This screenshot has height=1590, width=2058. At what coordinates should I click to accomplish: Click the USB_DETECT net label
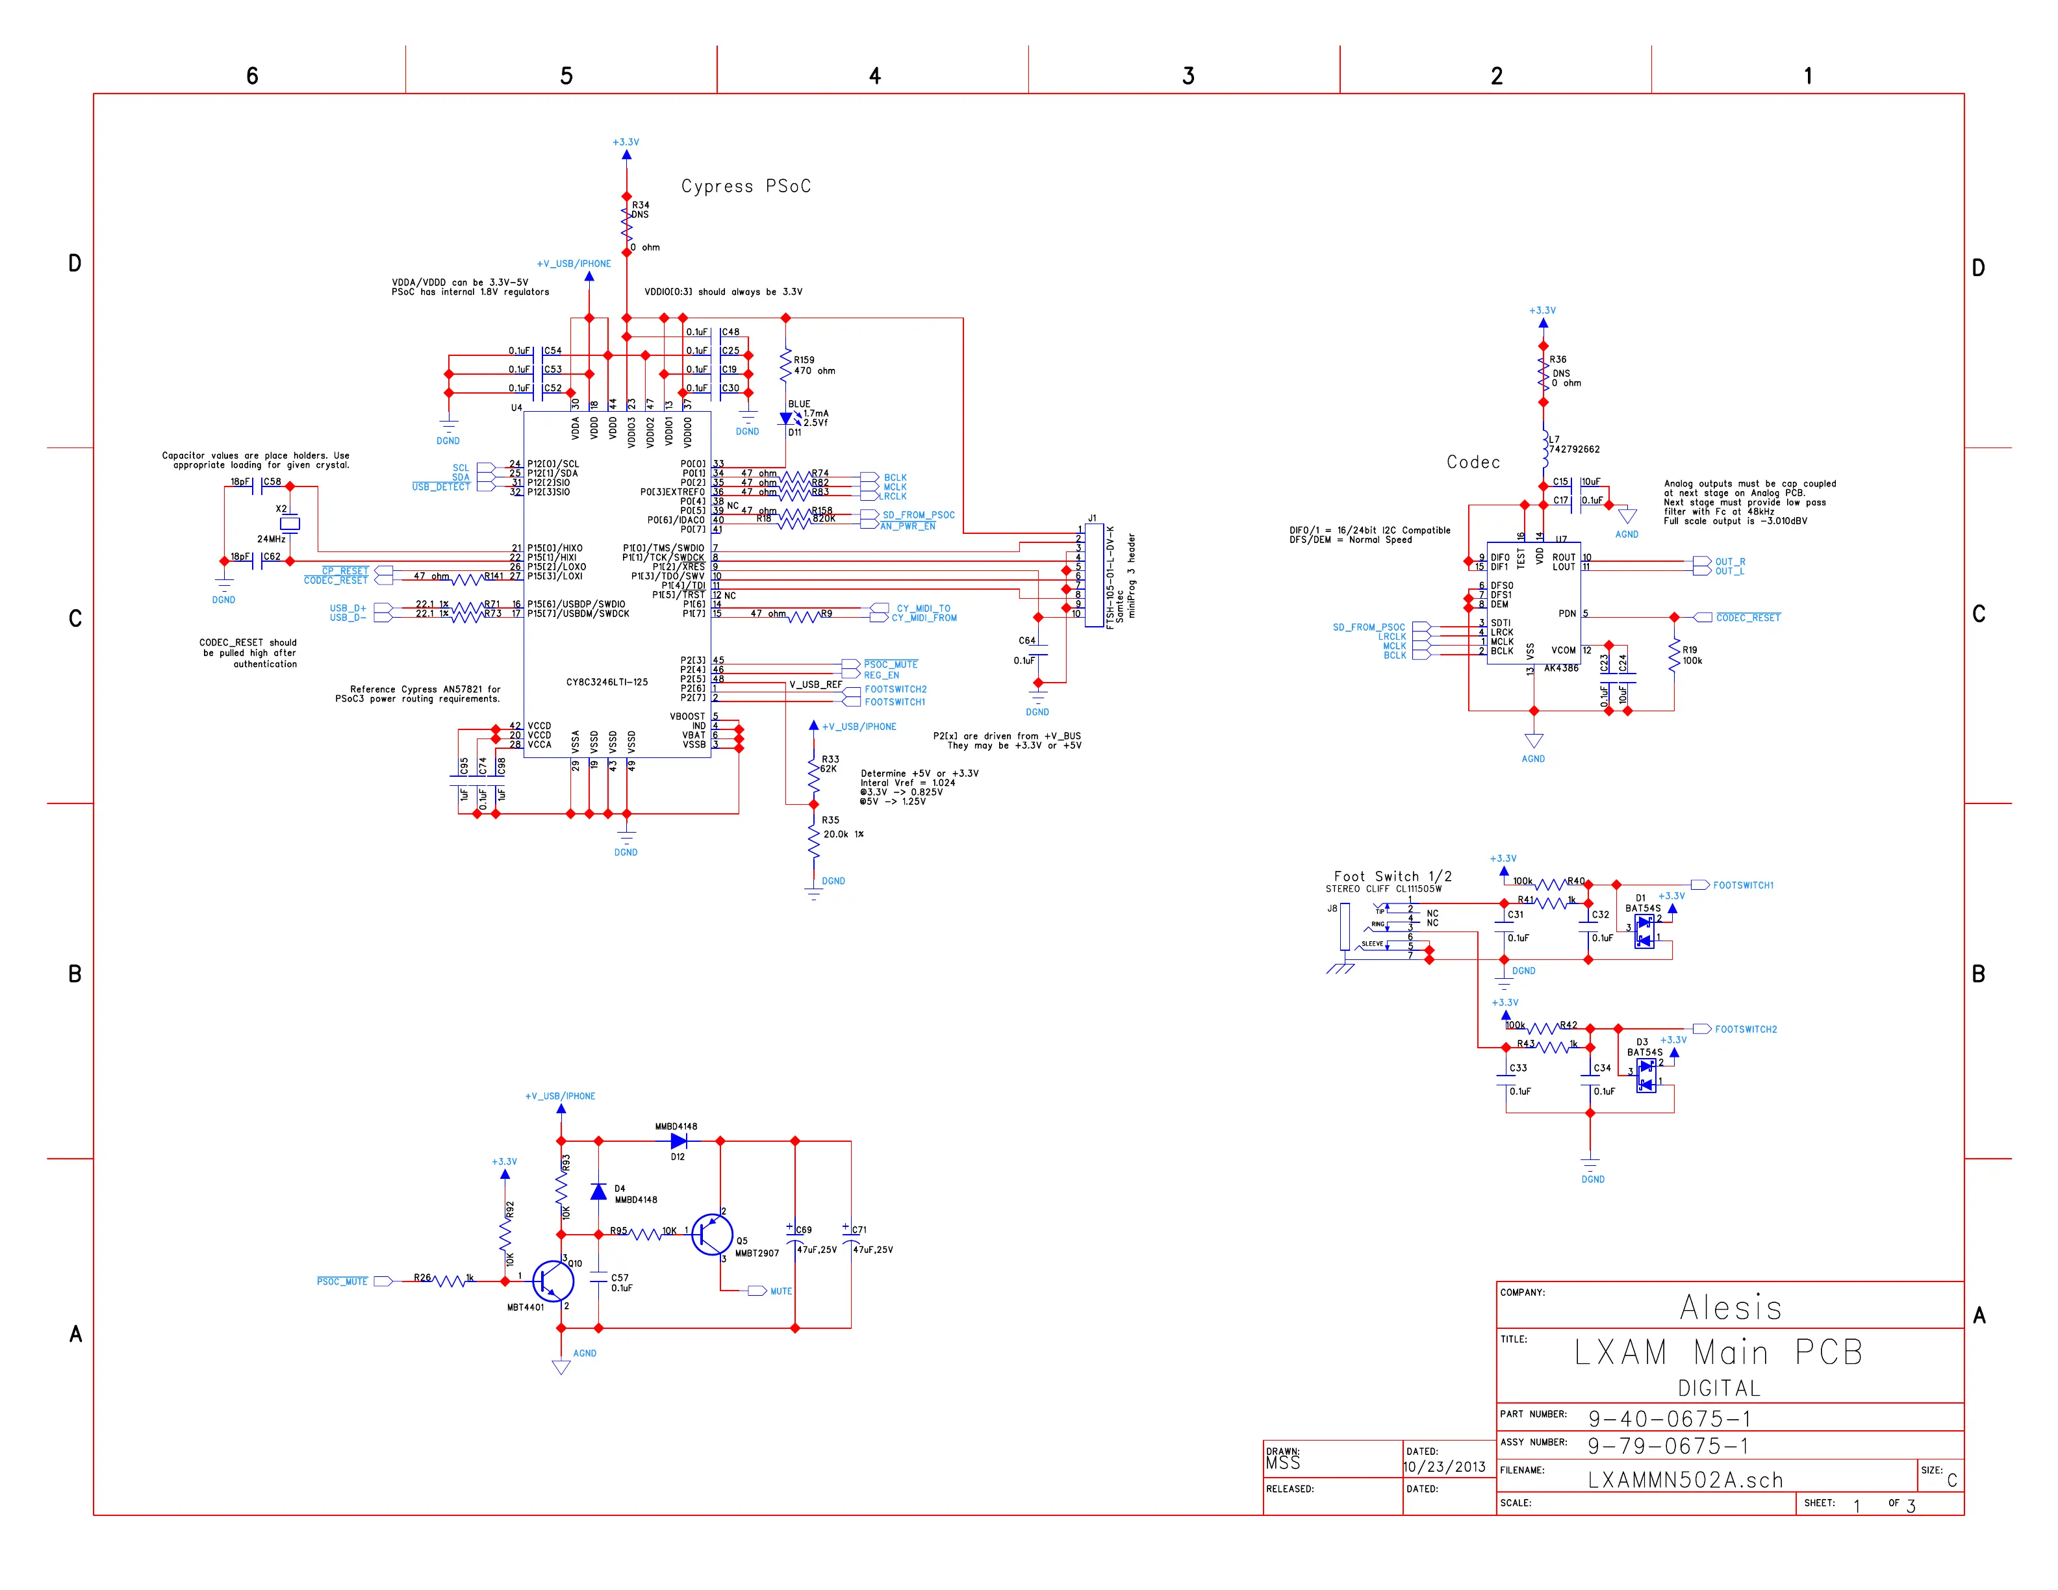pos(440,487)
